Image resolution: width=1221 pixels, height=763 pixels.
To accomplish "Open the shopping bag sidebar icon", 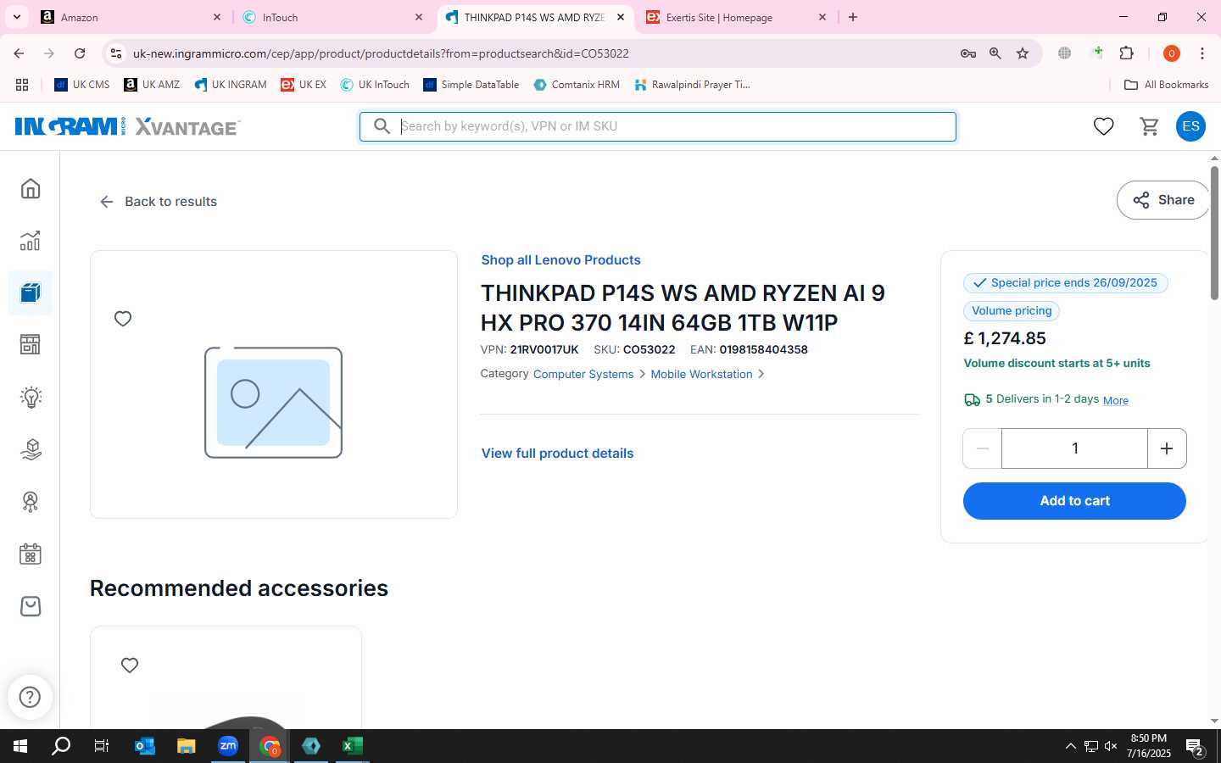I will click(31, 606).
